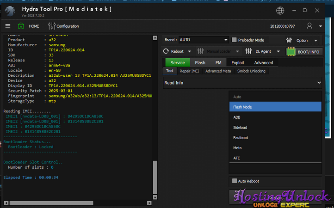Switch to the Flash tab
Viewport: 334px width, 208px height.
200,62
